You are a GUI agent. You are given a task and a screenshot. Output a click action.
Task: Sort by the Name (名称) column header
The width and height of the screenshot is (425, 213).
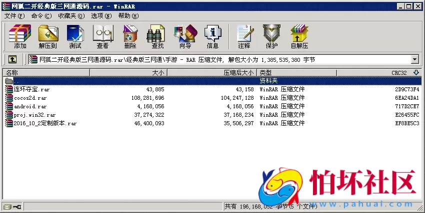click(x=46, y=73)
